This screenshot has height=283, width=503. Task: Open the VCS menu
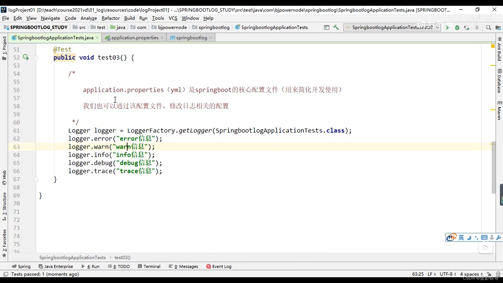pos(173,18)
